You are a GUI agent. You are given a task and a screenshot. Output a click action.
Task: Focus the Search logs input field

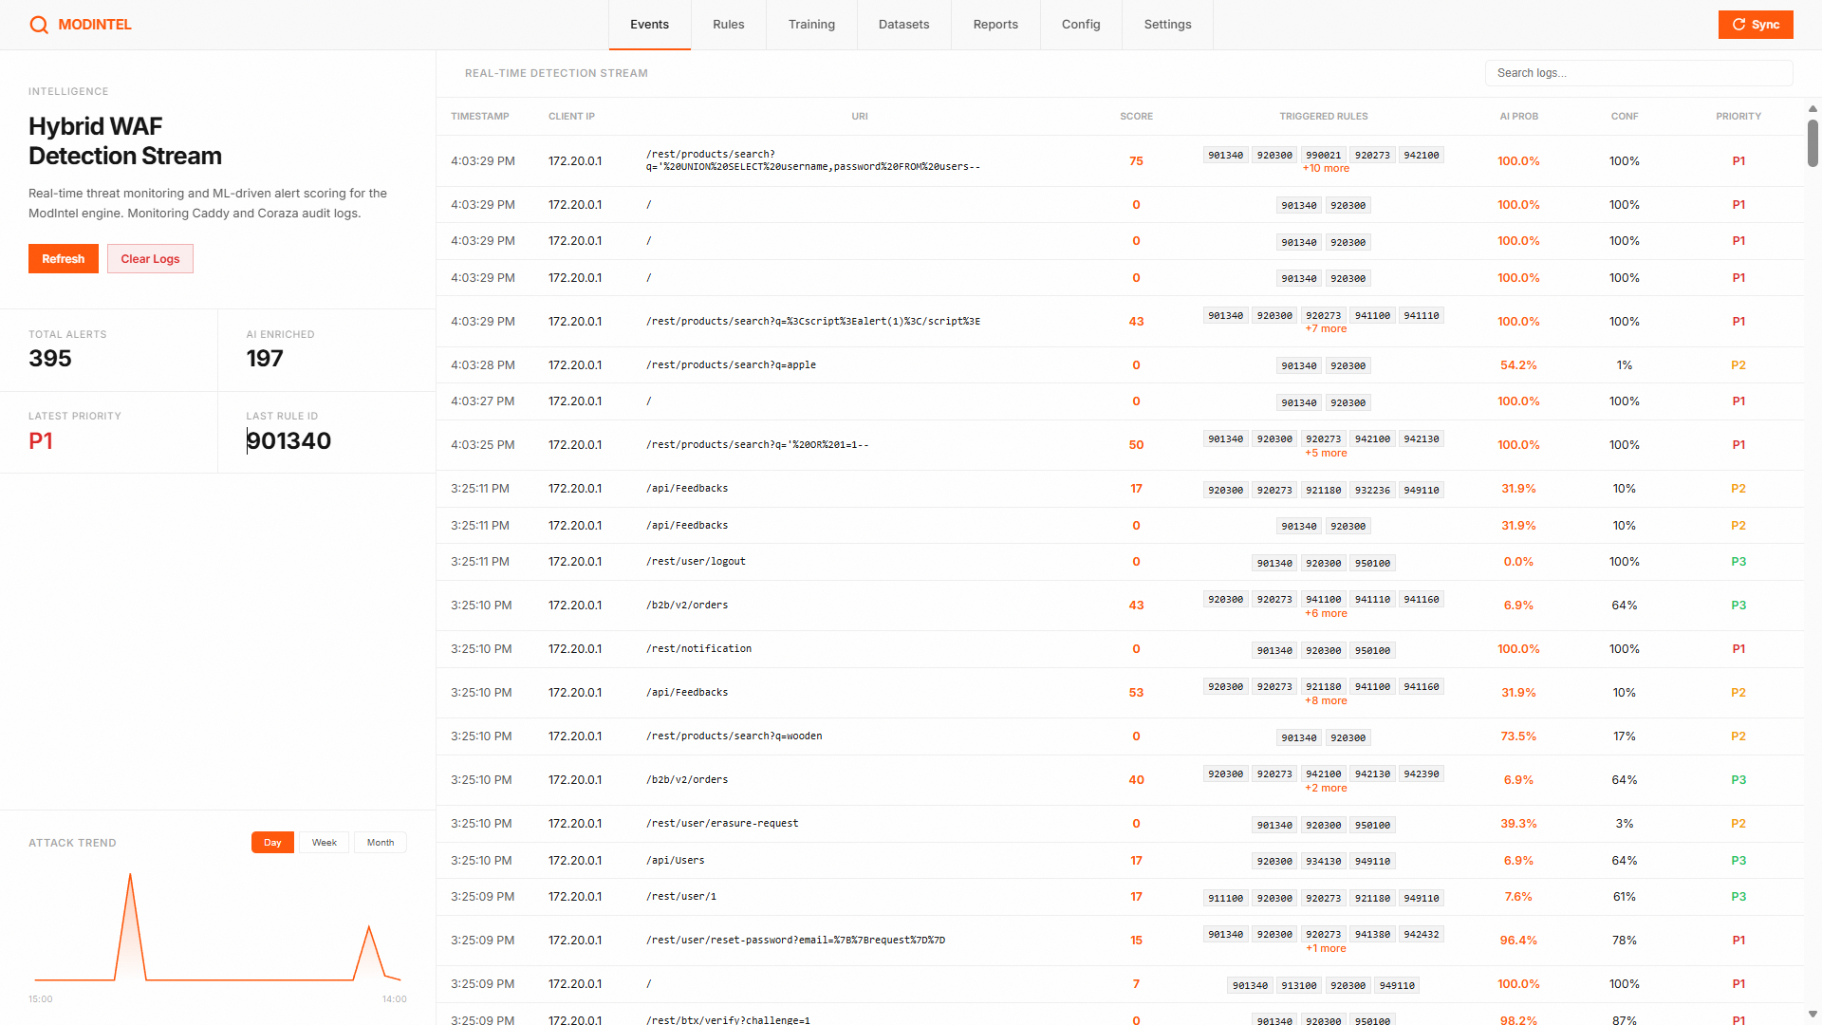pos(1638,73)
